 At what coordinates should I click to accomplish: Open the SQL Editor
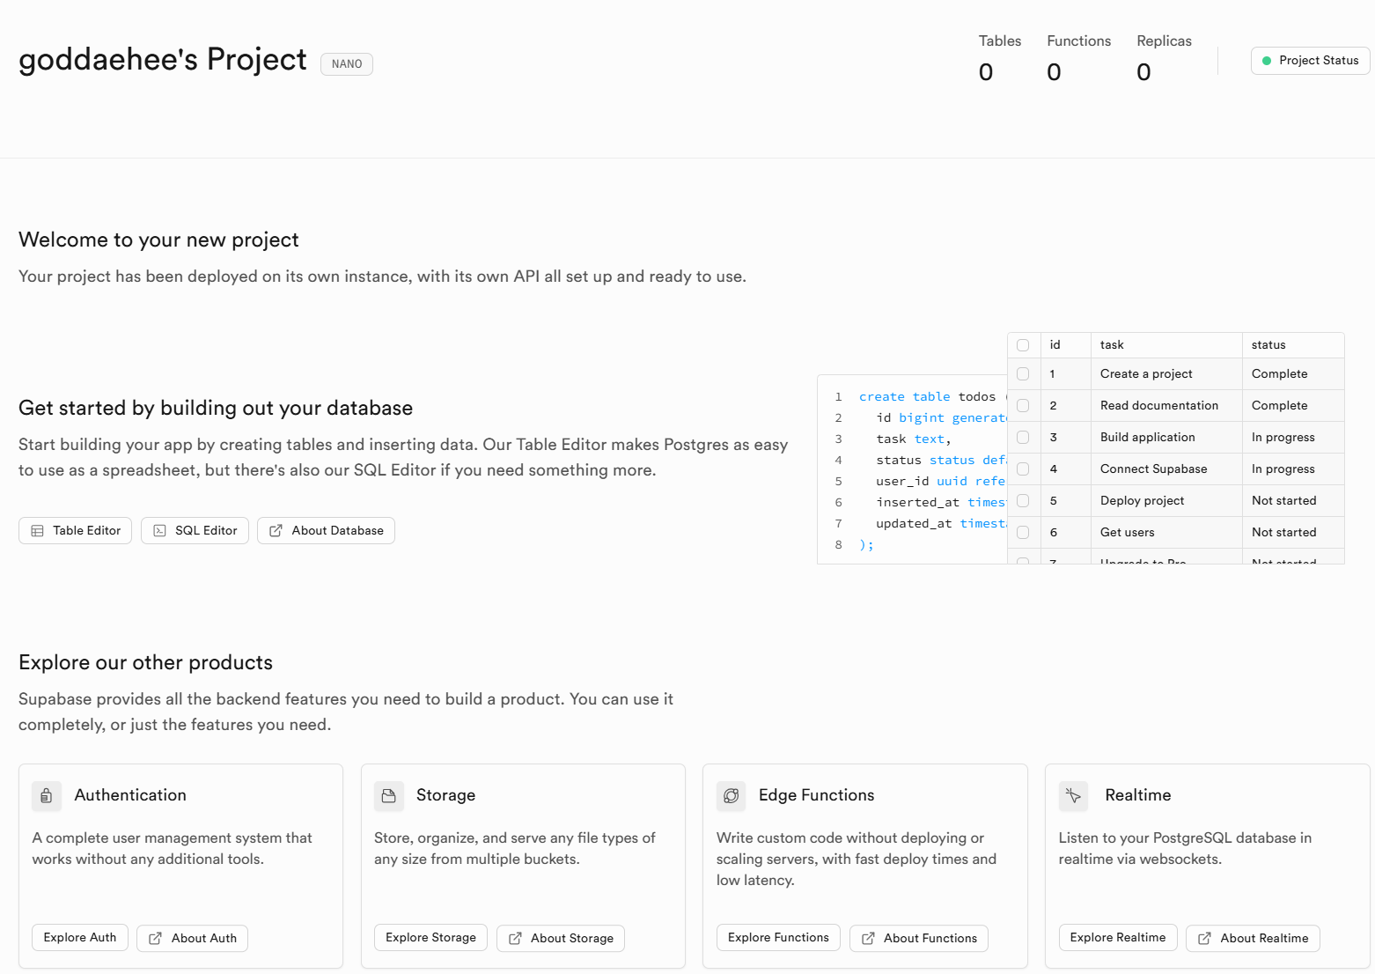pos(195,531)
